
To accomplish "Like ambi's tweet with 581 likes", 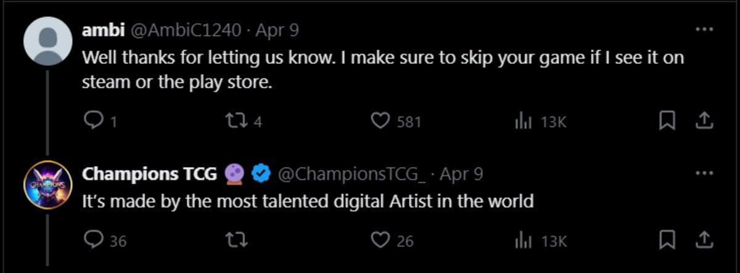I will pos(380,121).
